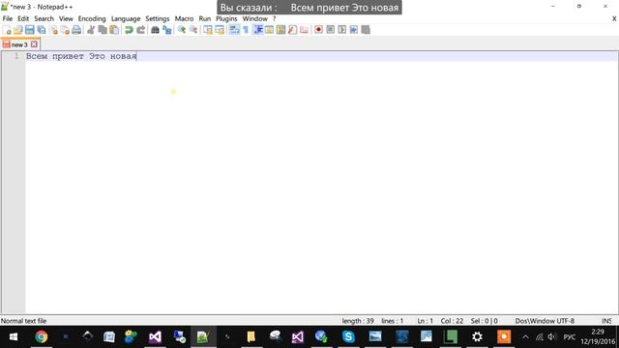
Task: Click 'Col : 22' in status bar
Action: pyautogui.click(x=452, y=321)
